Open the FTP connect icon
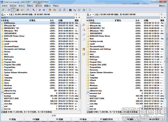 pos(60,10)
